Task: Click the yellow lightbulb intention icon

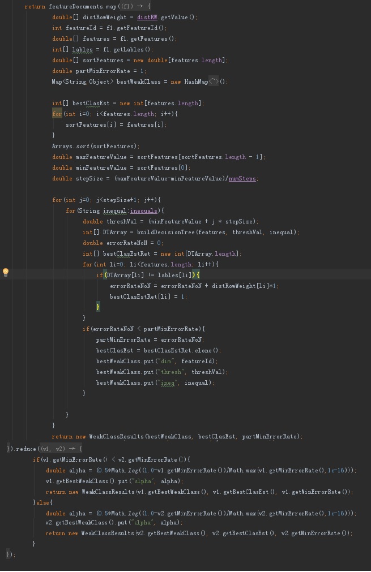Action: tap(6, 272)
